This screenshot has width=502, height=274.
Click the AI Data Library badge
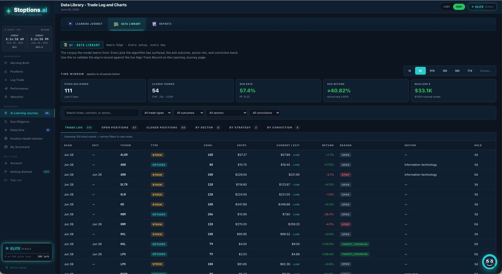pos(82,45)
